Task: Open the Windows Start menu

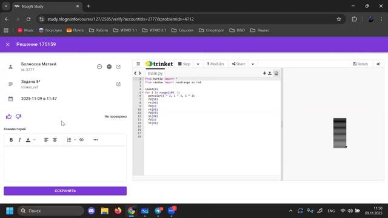Action: [10, 211]
